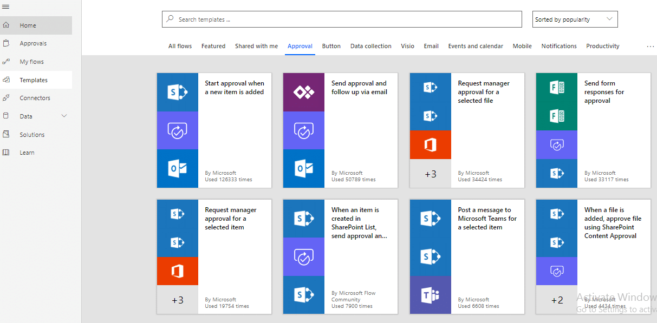Click Approvals icon on Send form responses card
657x323 pixels.
click(x=557, y=144)
